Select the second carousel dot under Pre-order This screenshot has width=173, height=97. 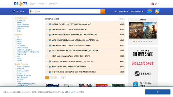[x=137, y=41]
